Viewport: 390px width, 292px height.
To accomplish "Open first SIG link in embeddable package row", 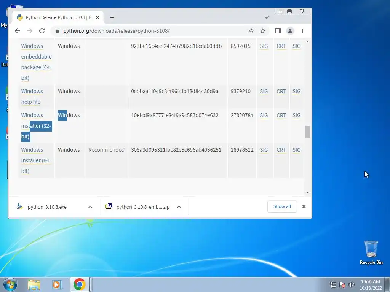I will [264, 46].
